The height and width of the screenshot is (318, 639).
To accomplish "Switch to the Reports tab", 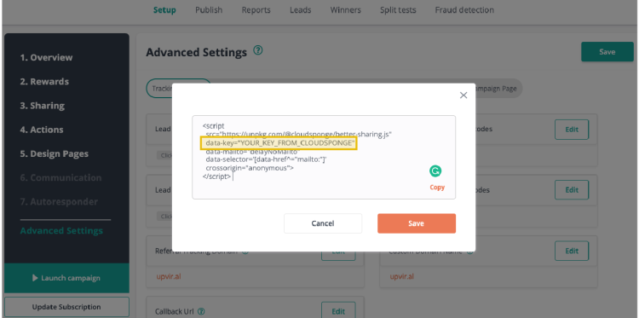I will pyautogui.click(x=256, y=10).
